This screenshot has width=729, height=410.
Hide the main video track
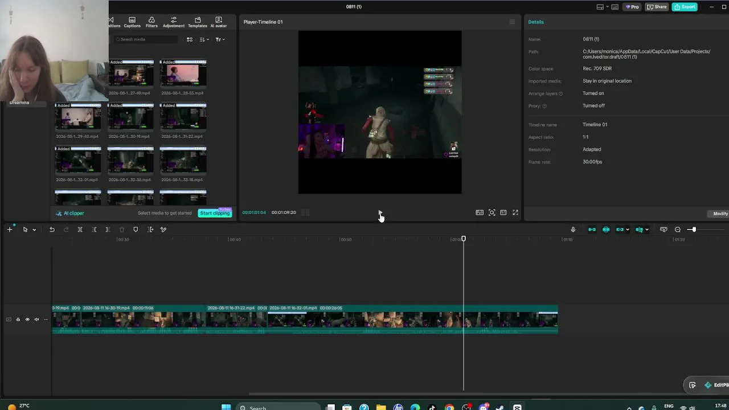pos(27,319)
